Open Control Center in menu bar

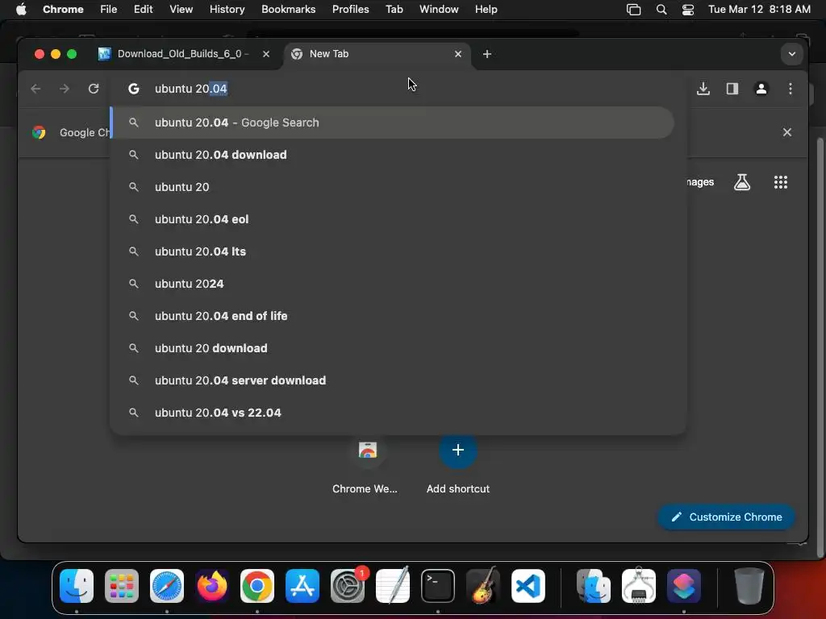(x=688, y=9)
